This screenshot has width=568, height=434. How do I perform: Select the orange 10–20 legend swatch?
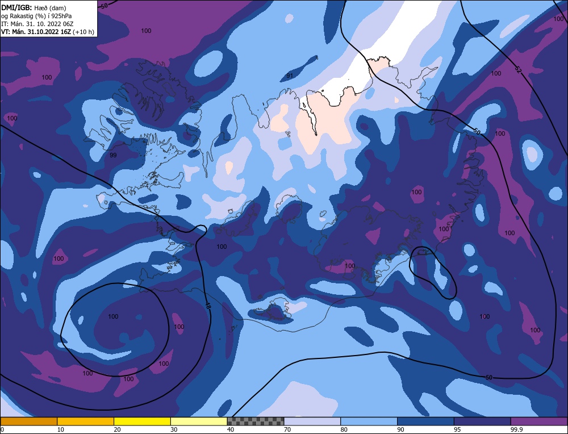pos(86,421)
